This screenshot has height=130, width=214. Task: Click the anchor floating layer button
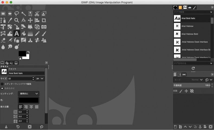click(200, 127)
